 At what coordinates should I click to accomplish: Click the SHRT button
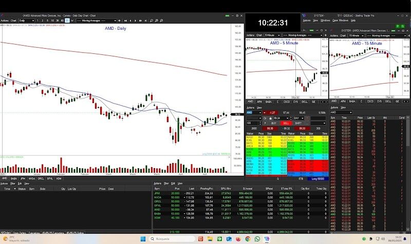[x=298, y=123]
